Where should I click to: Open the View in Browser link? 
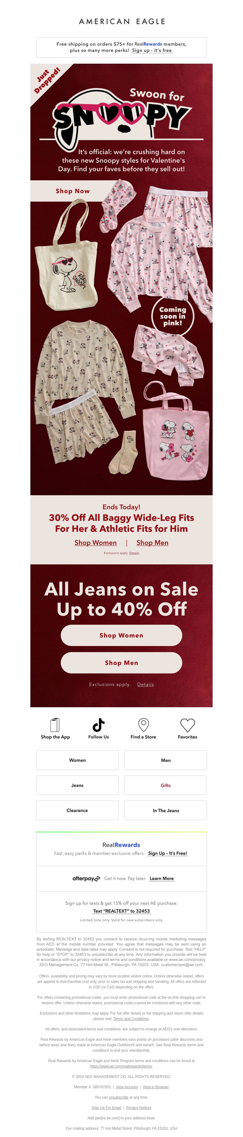[156, 1087]
